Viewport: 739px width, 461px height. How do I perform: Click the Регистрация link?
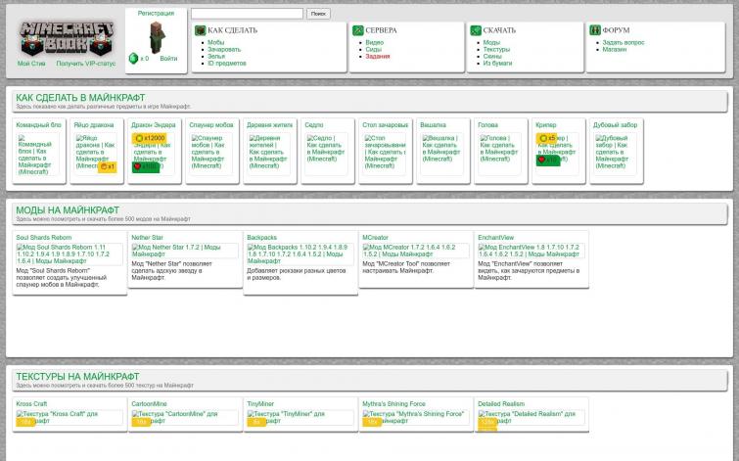click(x=156, y=13)
